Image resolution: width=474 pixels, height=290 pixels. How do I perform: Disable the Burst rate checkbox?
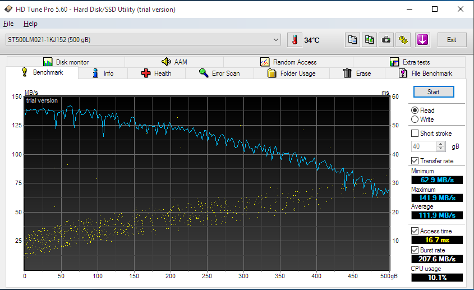click(415, 250)
